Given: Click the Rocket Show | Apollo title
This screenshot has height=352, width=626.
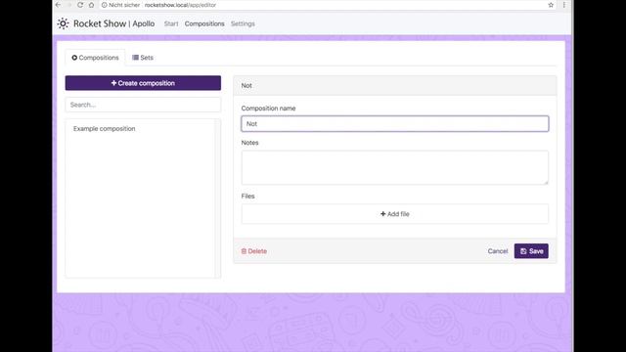Looking at the screenshot, I should tap(113, 23).
